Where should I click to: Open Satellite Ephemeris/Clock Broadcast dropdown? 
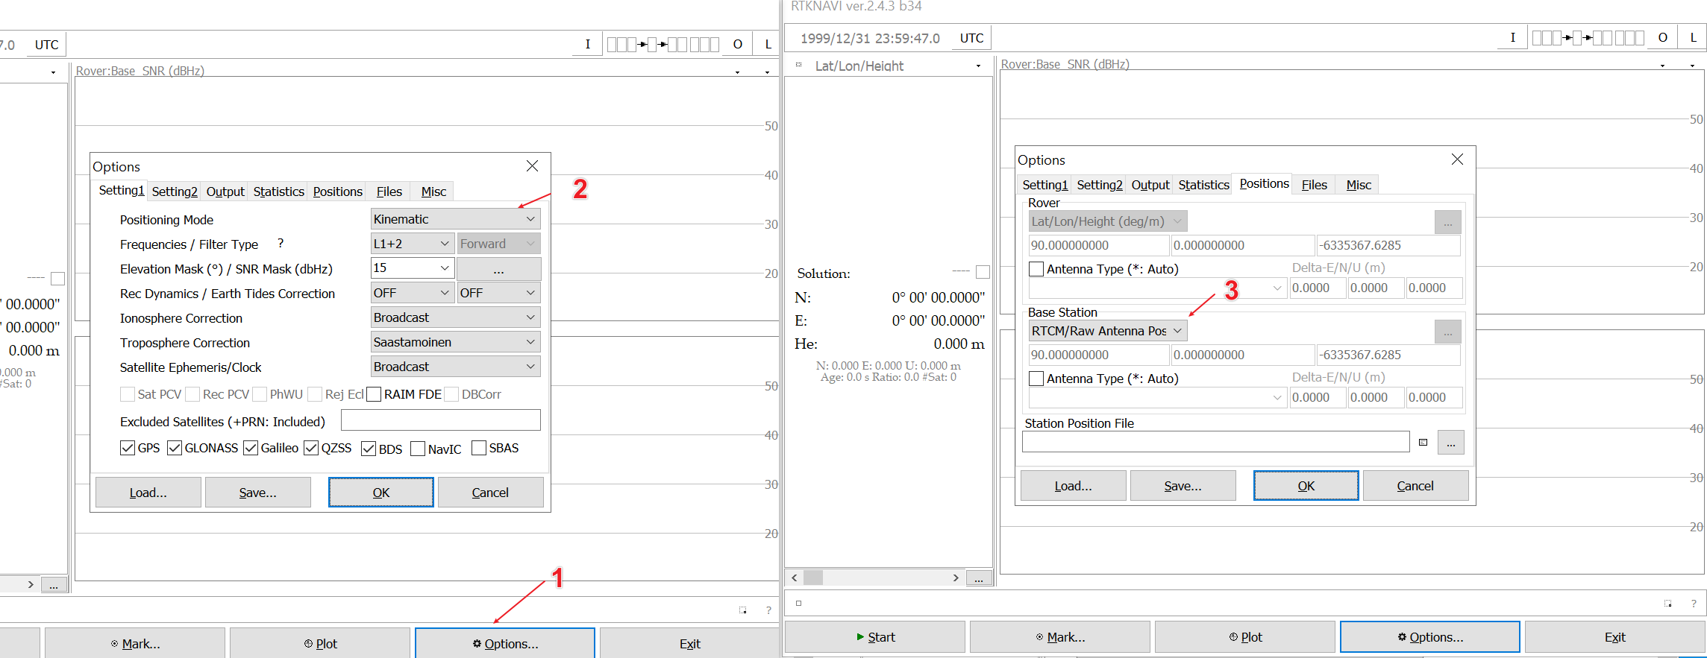click(x=455, y=367)
